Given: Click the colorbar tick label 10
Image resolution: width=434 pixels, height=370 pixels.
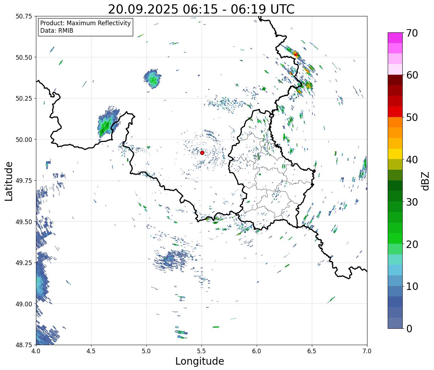Looking at the screenshot, I should pos(412,286).
